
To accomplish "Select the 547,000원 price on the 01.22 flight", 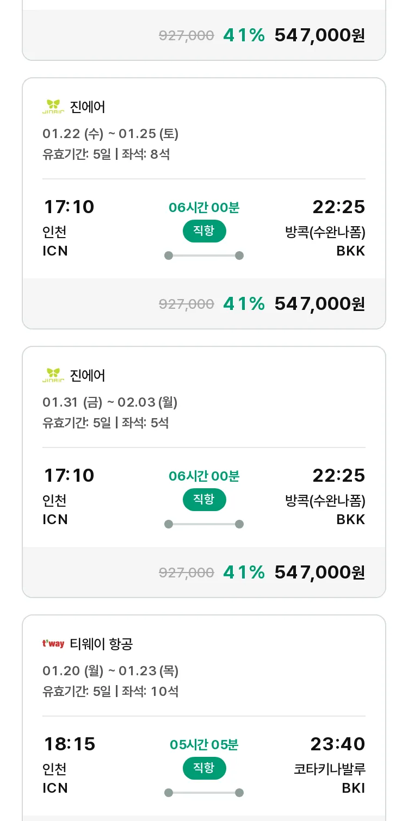I will (319, 303).
